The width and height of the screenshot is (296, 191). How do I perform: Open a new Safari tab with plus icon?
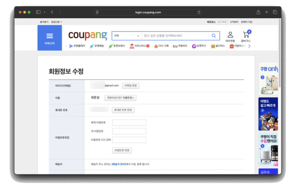(267, 12)
